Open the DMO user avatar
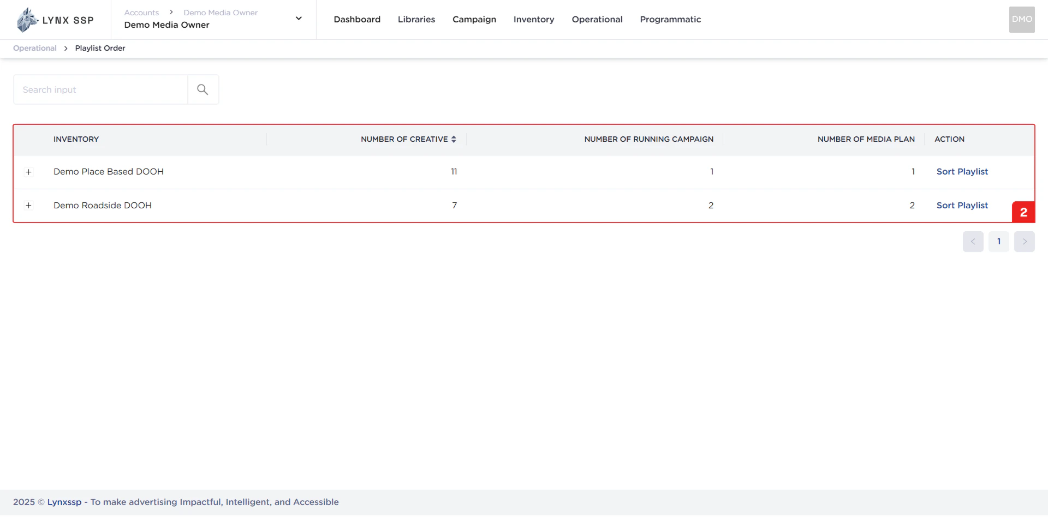This screenshot has height=517, width=1048. [1022, 19]
